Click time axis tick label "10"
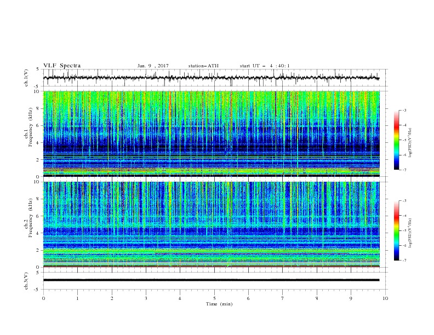The image size is (434, 335). [385, 298]
